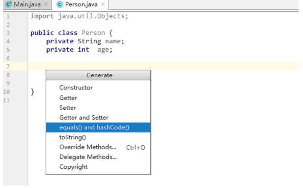Switch to the Main.java tab
This screenshot has height=188, width=303.
(27, 4)
